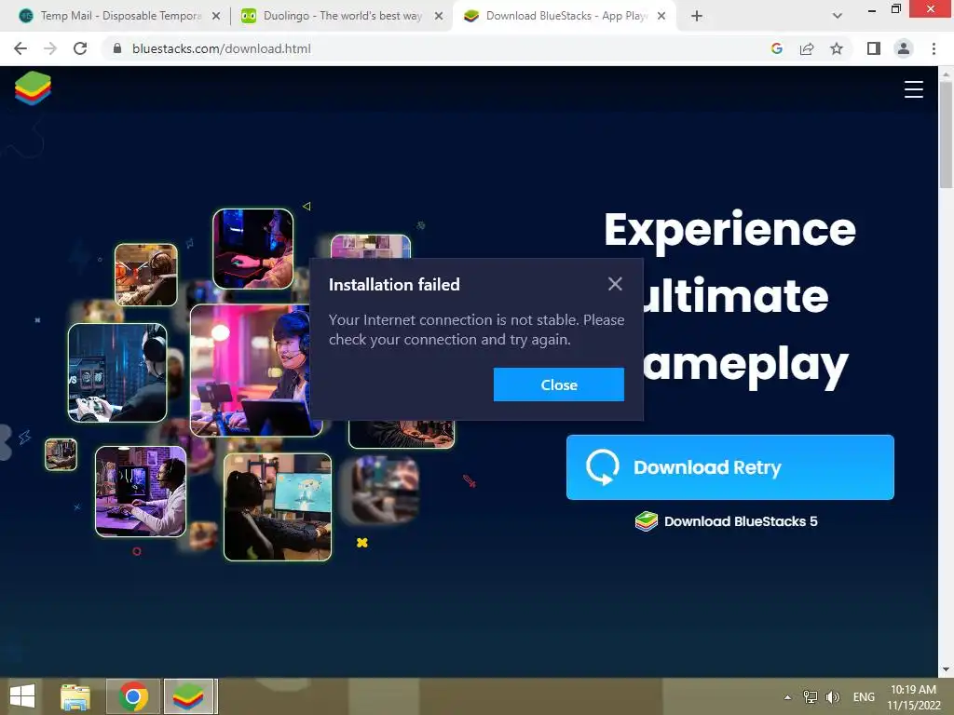Go back to the previous page
954x715 pixels.
pyautogui.click(x=20, y=48)
